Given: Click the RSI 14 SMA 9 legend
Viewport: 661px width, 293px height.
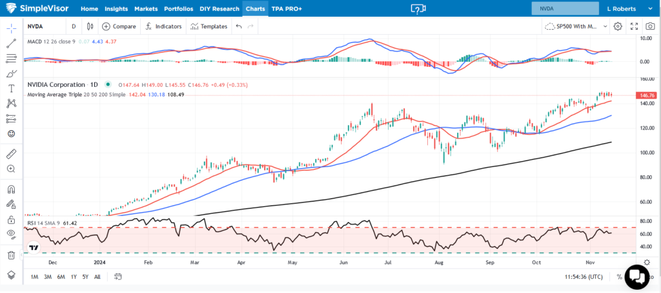Looking at the screenshot, I should (44, 222).
